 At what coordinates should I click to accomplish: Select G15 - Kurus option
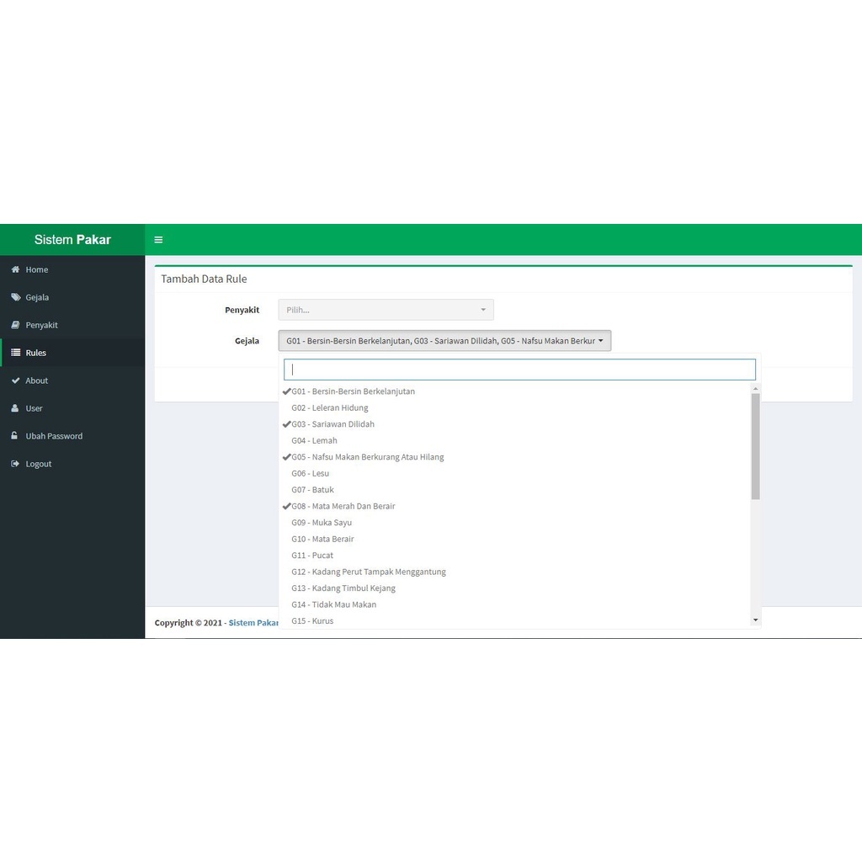514,620
